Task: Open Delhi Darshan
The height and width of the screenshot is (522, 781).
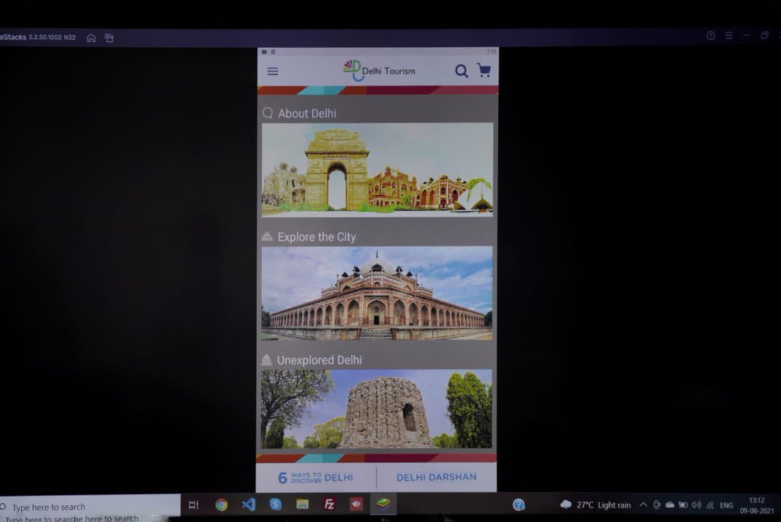Action: click(x=435, y=477)
